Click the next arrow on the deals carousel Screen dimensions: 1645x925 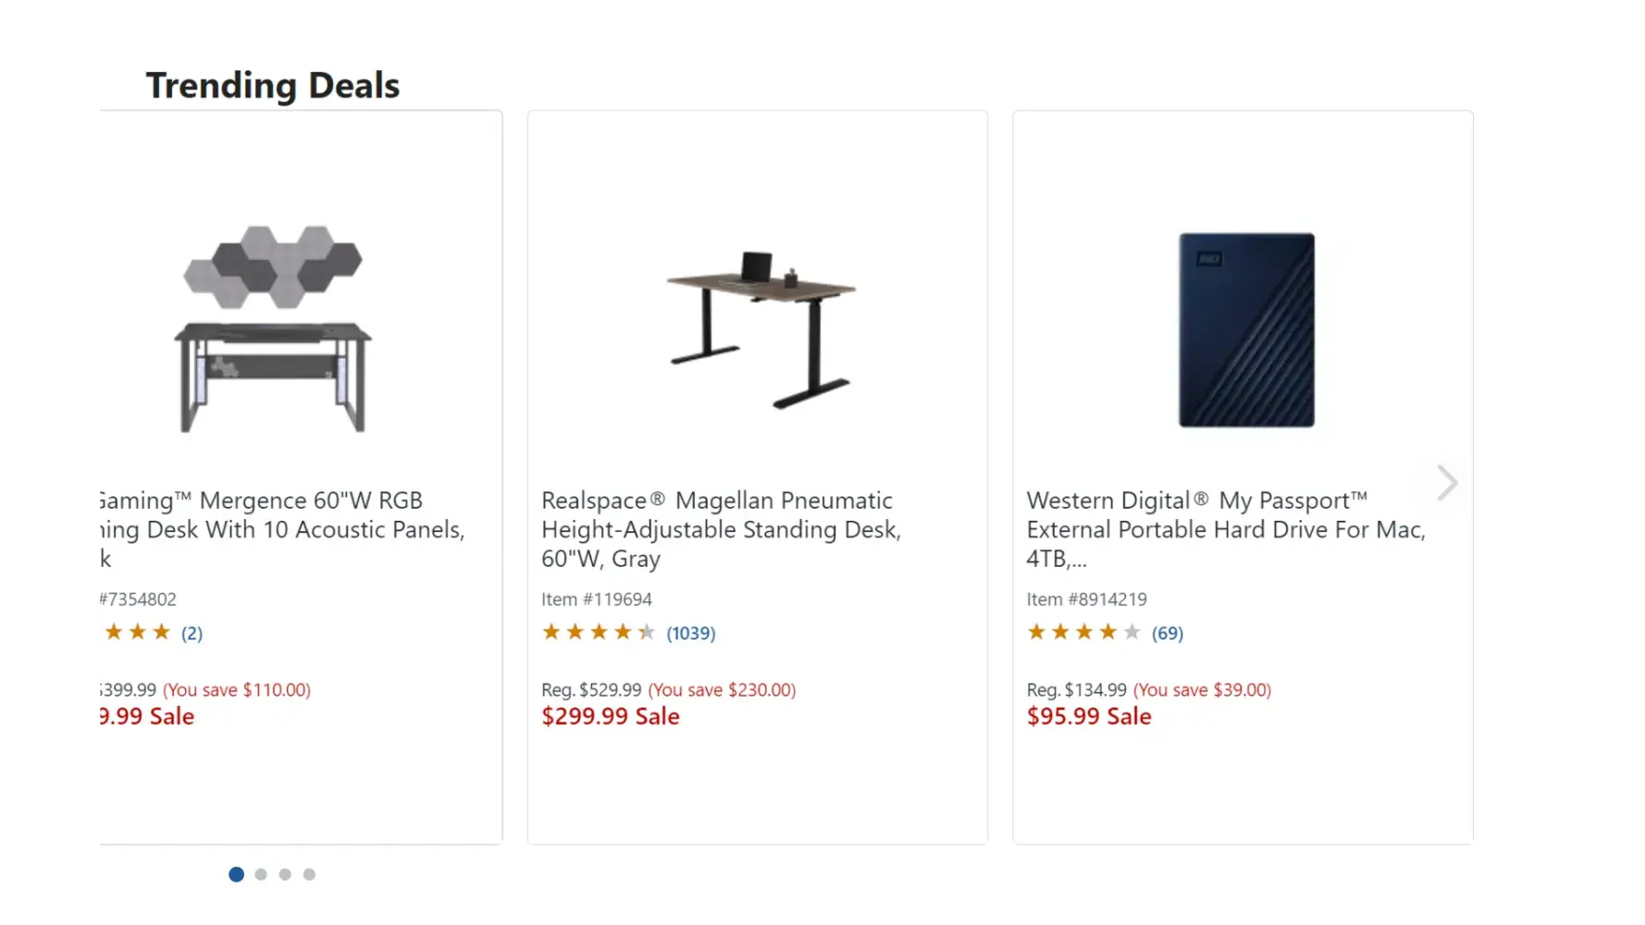(1447, 483)
